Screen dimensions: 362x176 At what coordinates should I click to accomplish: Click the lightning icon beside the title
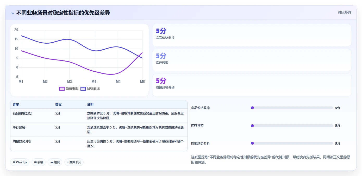click(x=12, y=13)
